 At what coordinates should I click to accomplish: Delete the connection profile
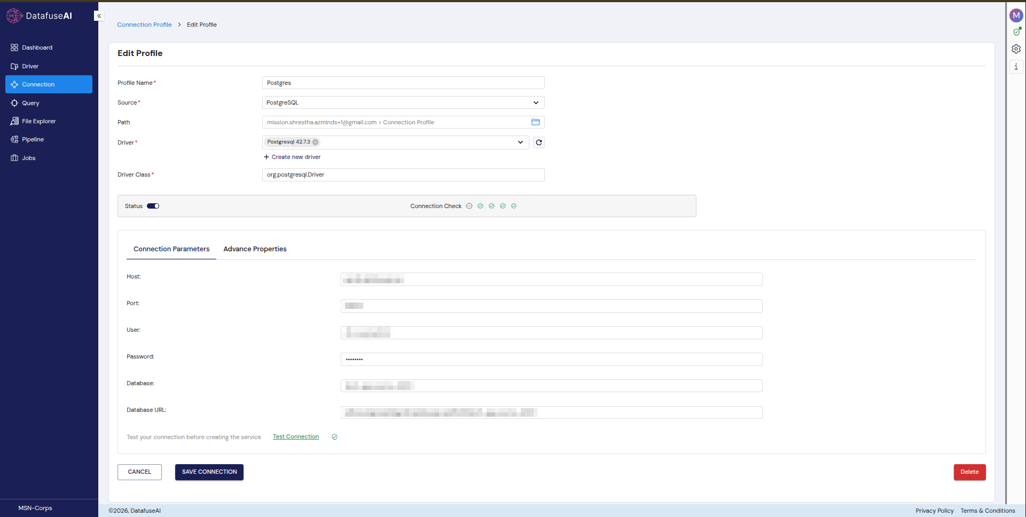coord(969,472)
